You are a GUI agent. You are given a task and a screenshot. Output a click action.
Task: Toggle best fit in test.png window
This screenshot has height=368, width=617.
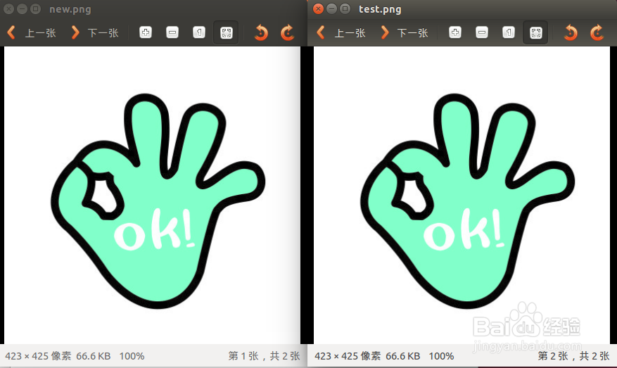coord(536,32)
